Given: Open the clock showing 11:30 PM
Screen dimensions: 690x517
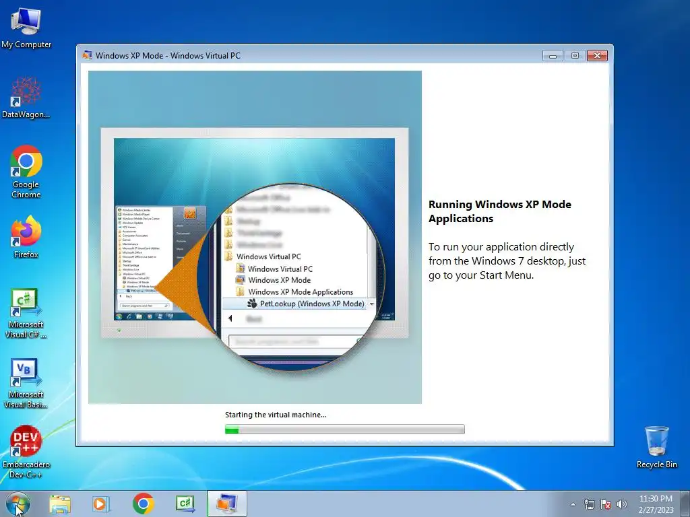Looking at the screenshot, I should pos(656,504).
